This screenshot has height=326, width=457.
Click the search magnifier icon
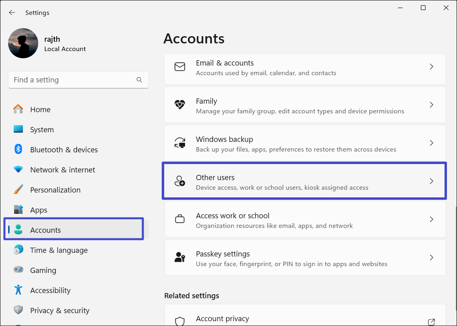click(x=139, y=80)
